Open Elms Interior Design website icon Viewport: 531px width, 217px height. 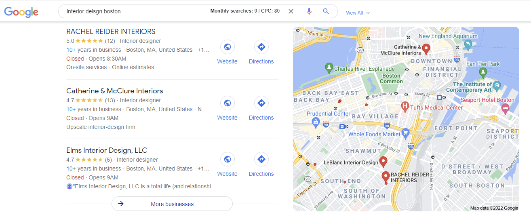228,159
